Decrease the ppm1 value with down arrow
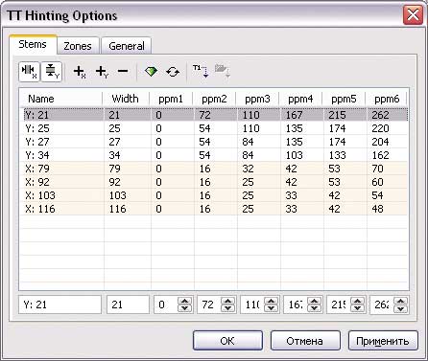Image resolution: width=428 pixels, height=361 pixels. click(184, 308)
